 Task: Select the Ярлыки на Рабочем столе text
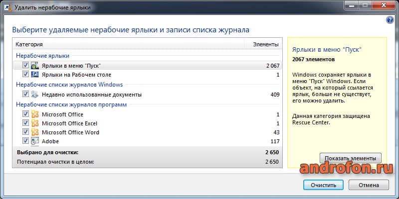pos(76,75)
